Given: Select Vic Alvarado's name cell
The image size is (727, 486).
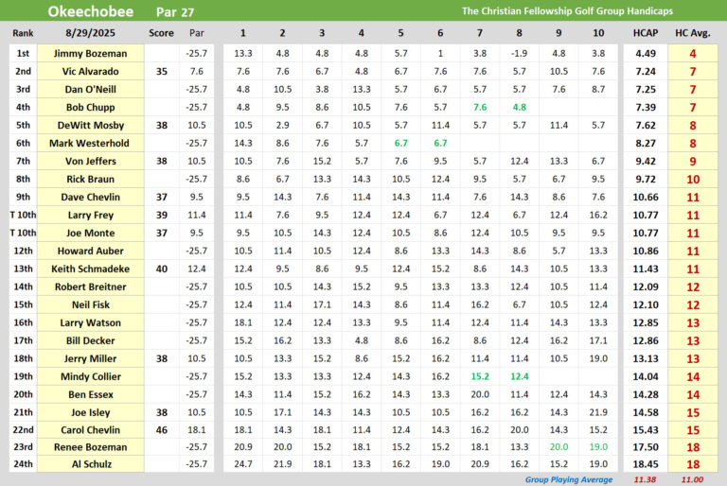Looking at the screenshot, I should tap(91, 71).
